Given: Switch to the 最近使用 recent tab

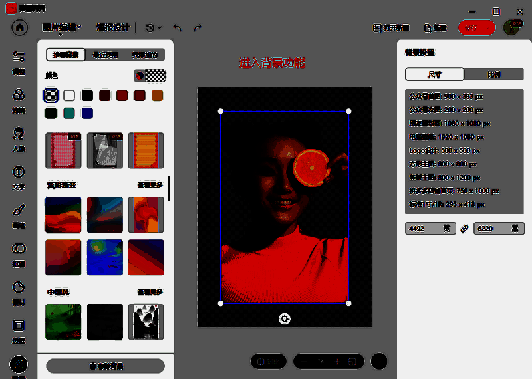Looking at the screenshot, I should (106, 55).
